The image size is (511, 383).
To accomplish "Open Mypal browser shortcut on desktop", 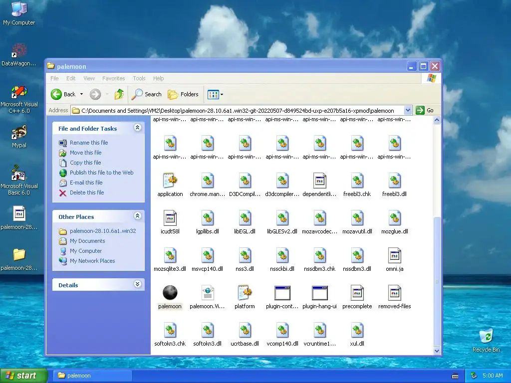I will point(19,137).
